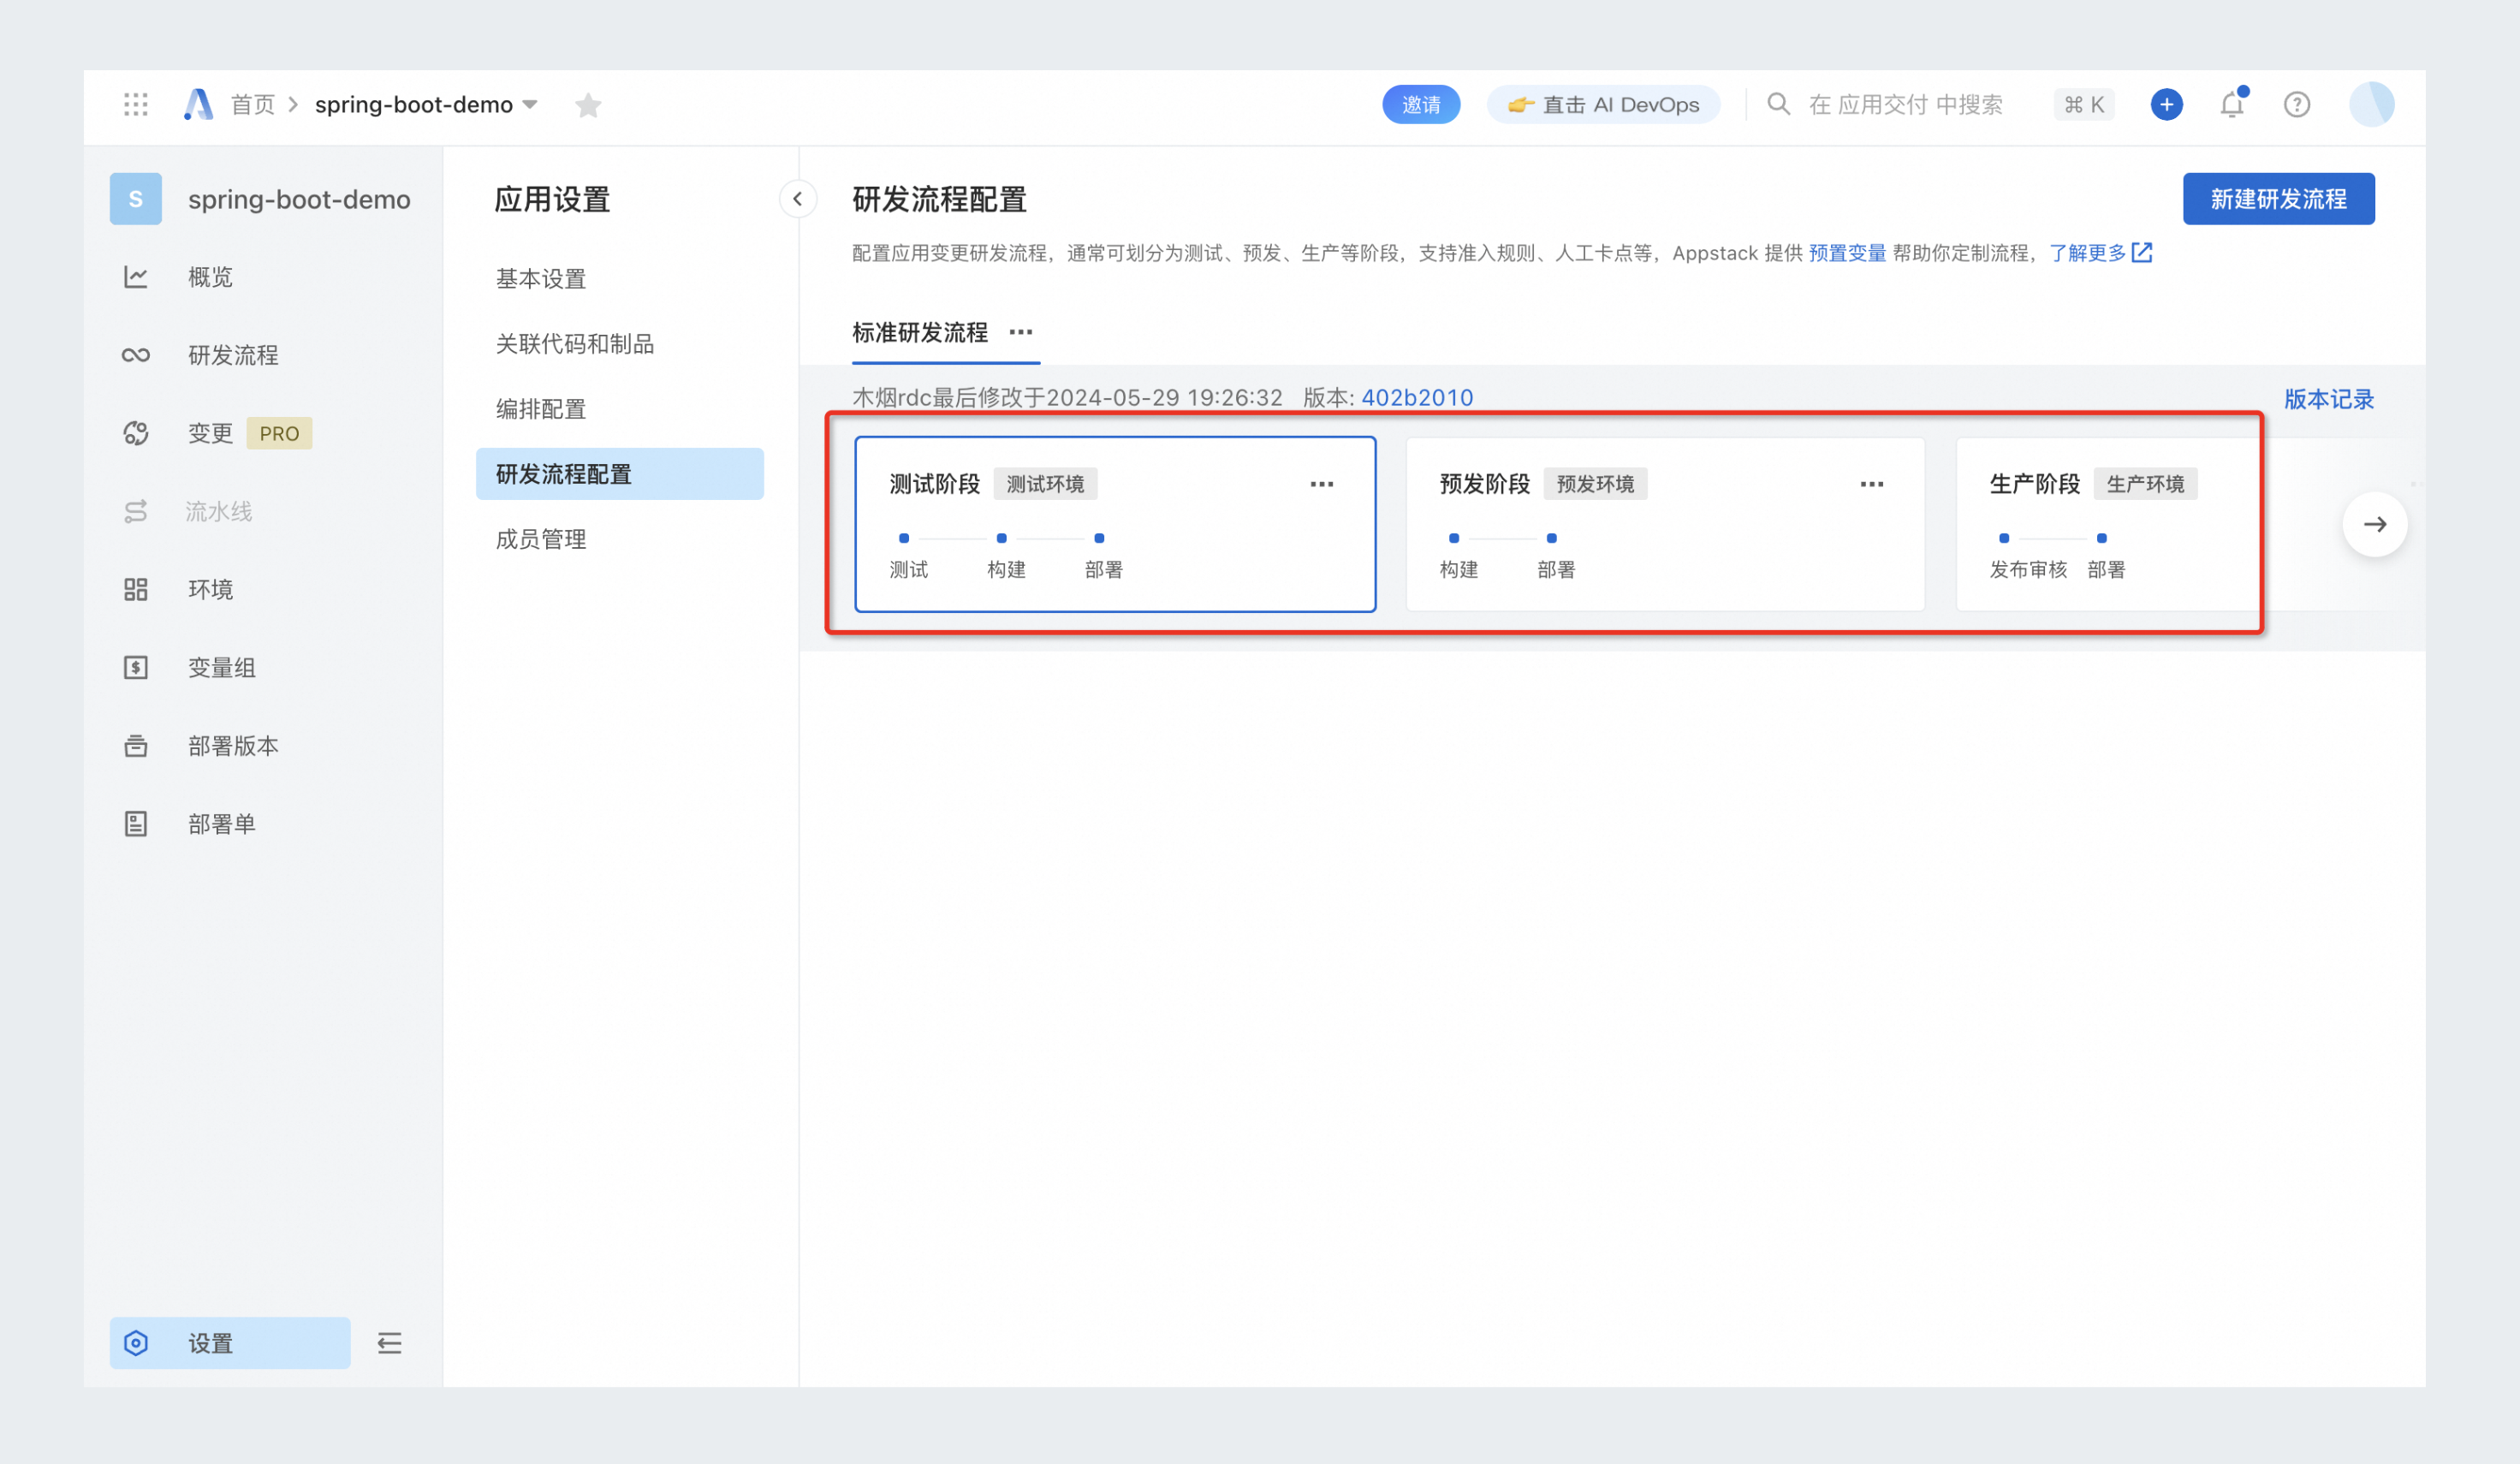The width and height of the screenshot is (2520, 1464).
Task: Open the 版本记录 link
Action: (2329, 399)
